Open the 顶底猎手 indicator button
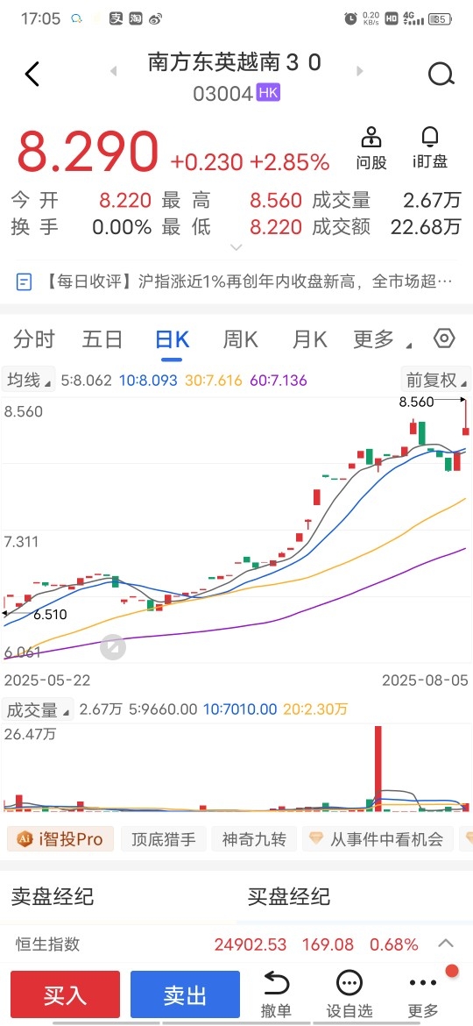Viewport: 473px width, 1026px height. (x=163, y=839)
